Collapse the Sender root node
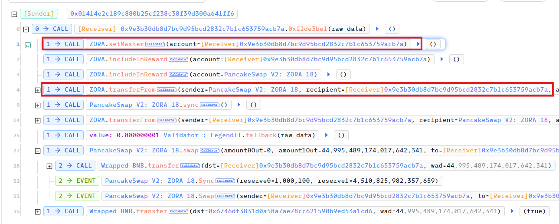Image resolution: width=559 pixels, height=224 pixels. pyautogui.click(x=14, y=14)
